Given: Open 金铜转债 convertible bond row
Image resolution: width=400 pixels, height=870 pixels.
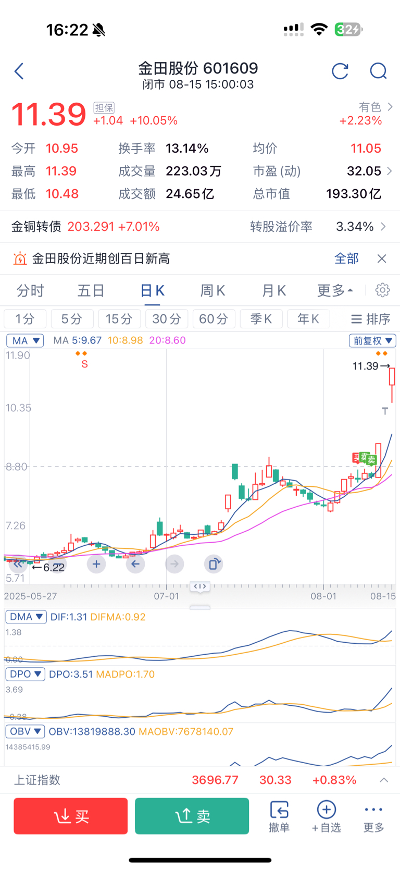Looking at the screenshot, I should pos(200,227).
